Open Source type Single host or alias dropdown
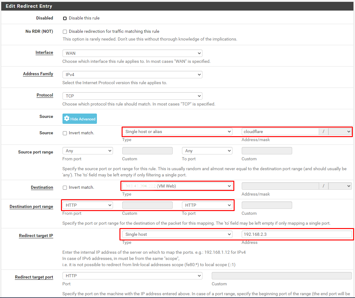The width and height of the screenshot is (355, 298). point(177,132)
